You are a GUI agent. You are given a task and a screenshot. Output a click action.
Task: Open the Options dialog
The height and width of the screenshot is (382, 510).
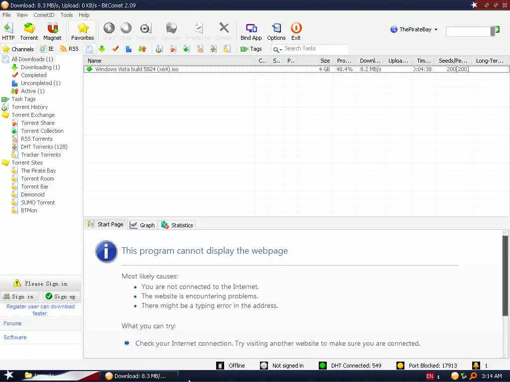pyautogui.click(x=276, y=31)
